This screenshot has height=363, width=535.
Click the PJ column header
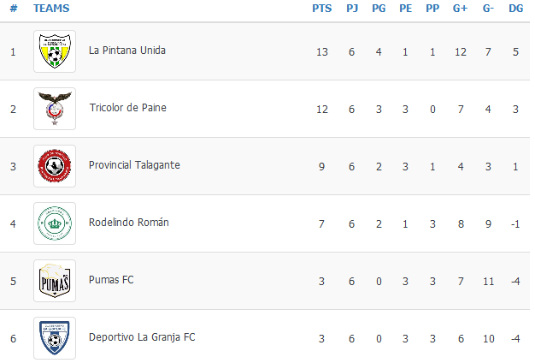[x=352, y=9]
